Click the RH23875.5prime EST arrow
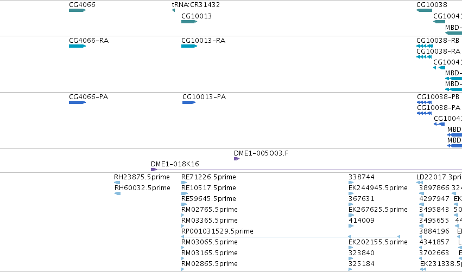This screenshot has width=462, height=272. pyautogui.click(x=117, y=183)
